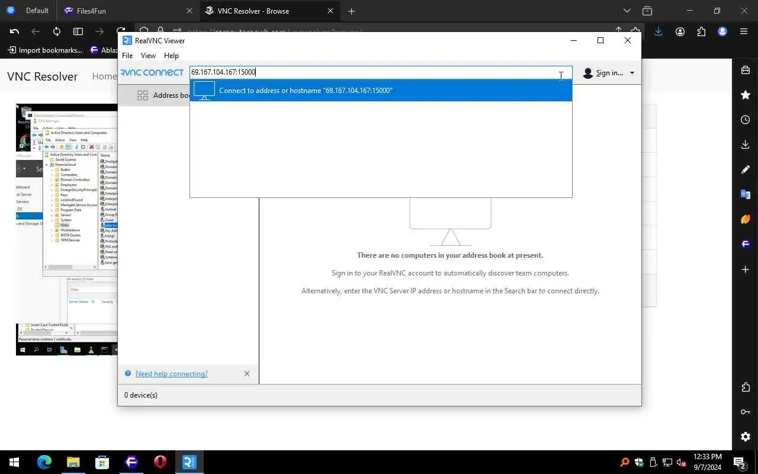
Task: Click the blue profile avatar in browser toolbar
Action: 722,31
